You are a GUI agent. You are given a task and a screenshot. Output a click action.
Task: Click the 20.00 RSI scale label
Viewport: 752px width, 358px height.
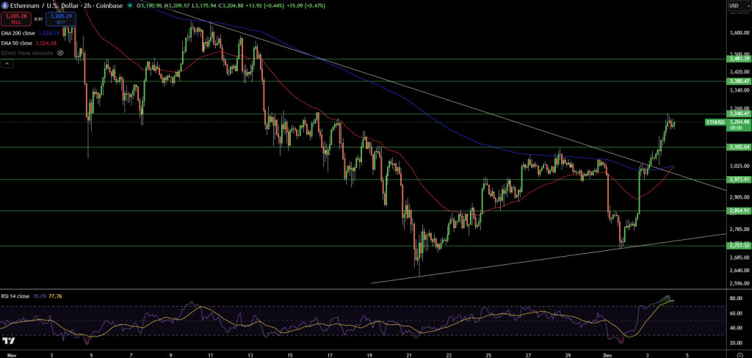736,343
